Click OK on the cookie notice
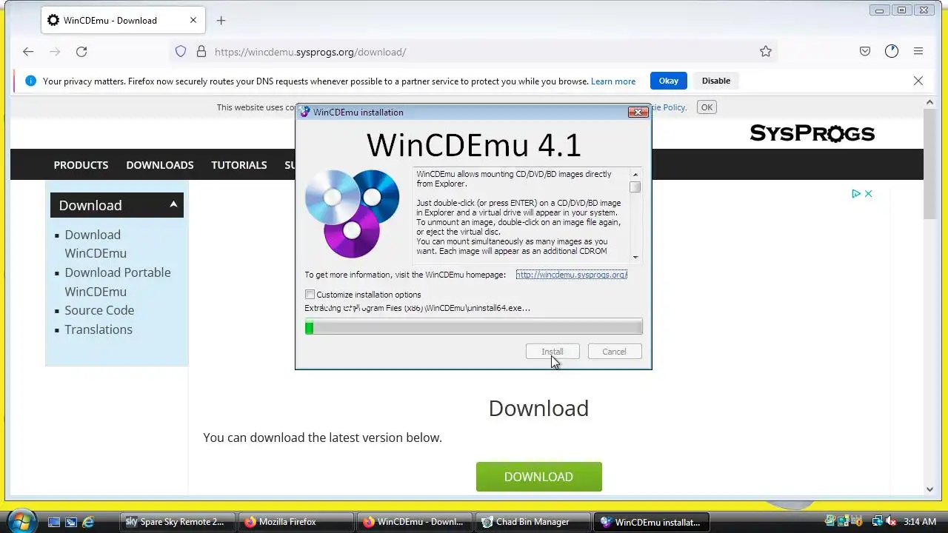 click(x=707, y=107)
